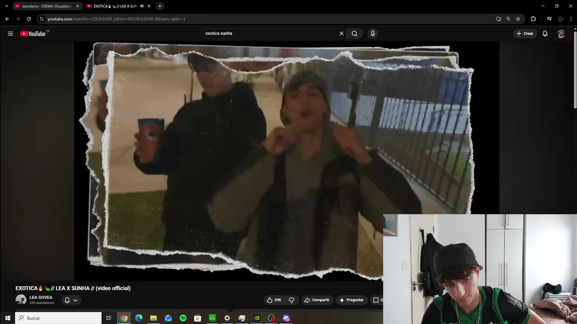
Task: Click the magnifier search button
Action: (355, 33)
